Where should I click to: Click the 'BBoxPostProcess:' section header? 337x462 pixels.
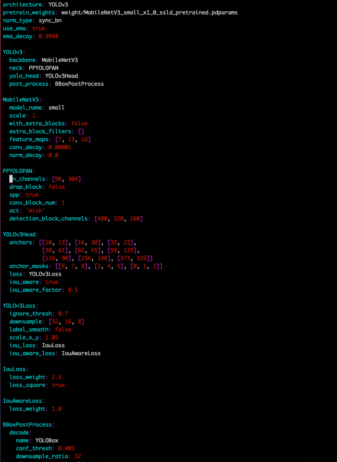point(29,425)
